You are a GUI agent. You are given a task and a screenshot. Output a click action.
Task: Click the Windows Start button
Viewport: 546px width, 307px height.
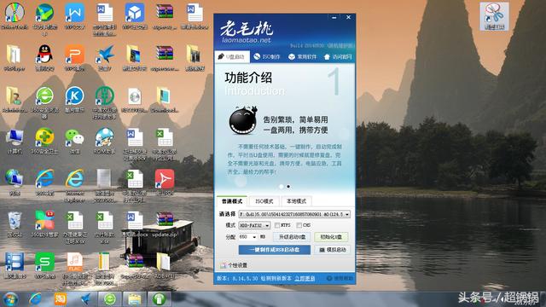tap(10, 299)
